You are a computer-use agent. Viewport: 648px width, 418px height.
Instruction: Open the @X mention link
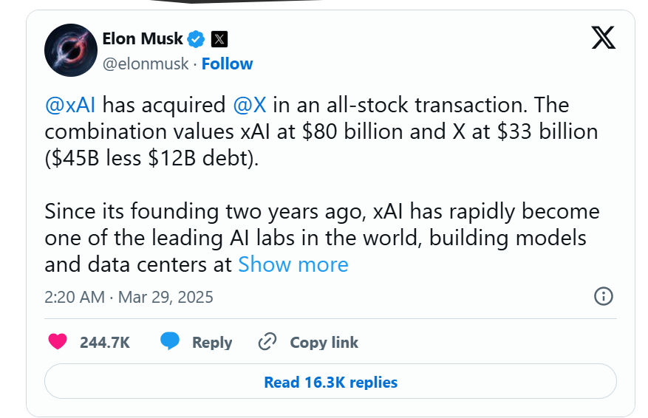tap(250, 105)
